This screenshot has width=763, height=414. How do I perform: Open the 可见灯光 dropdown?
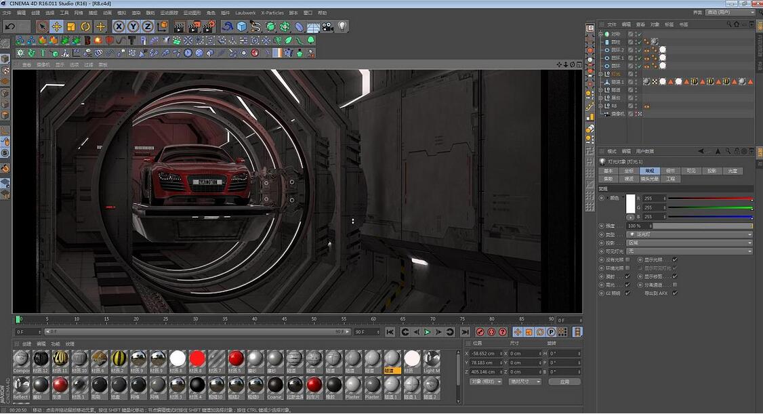(690, 251)
